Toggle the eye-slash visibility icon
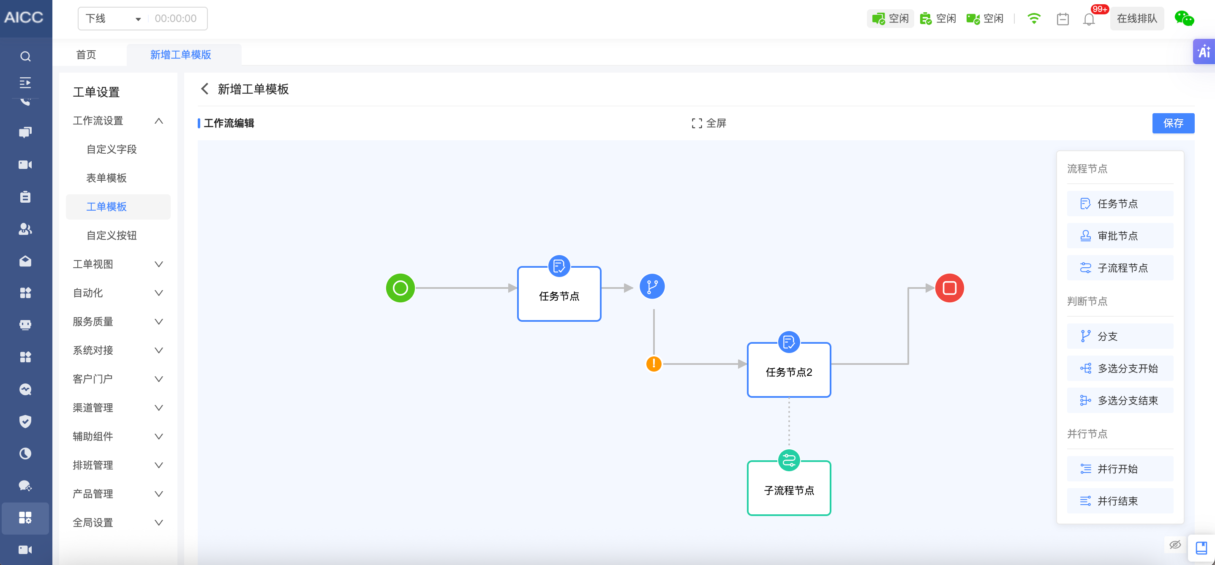The height and width of the screenshot is (565, 1215). 1174,545
